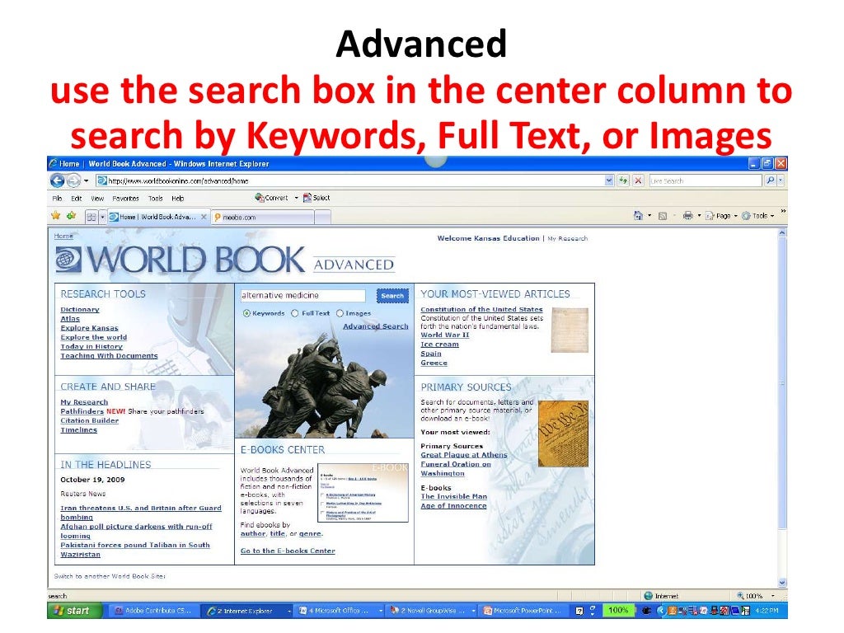844x633 pixels.
Task: Close the Home World Book Advanced tab
Action: (x=204, y=217)
